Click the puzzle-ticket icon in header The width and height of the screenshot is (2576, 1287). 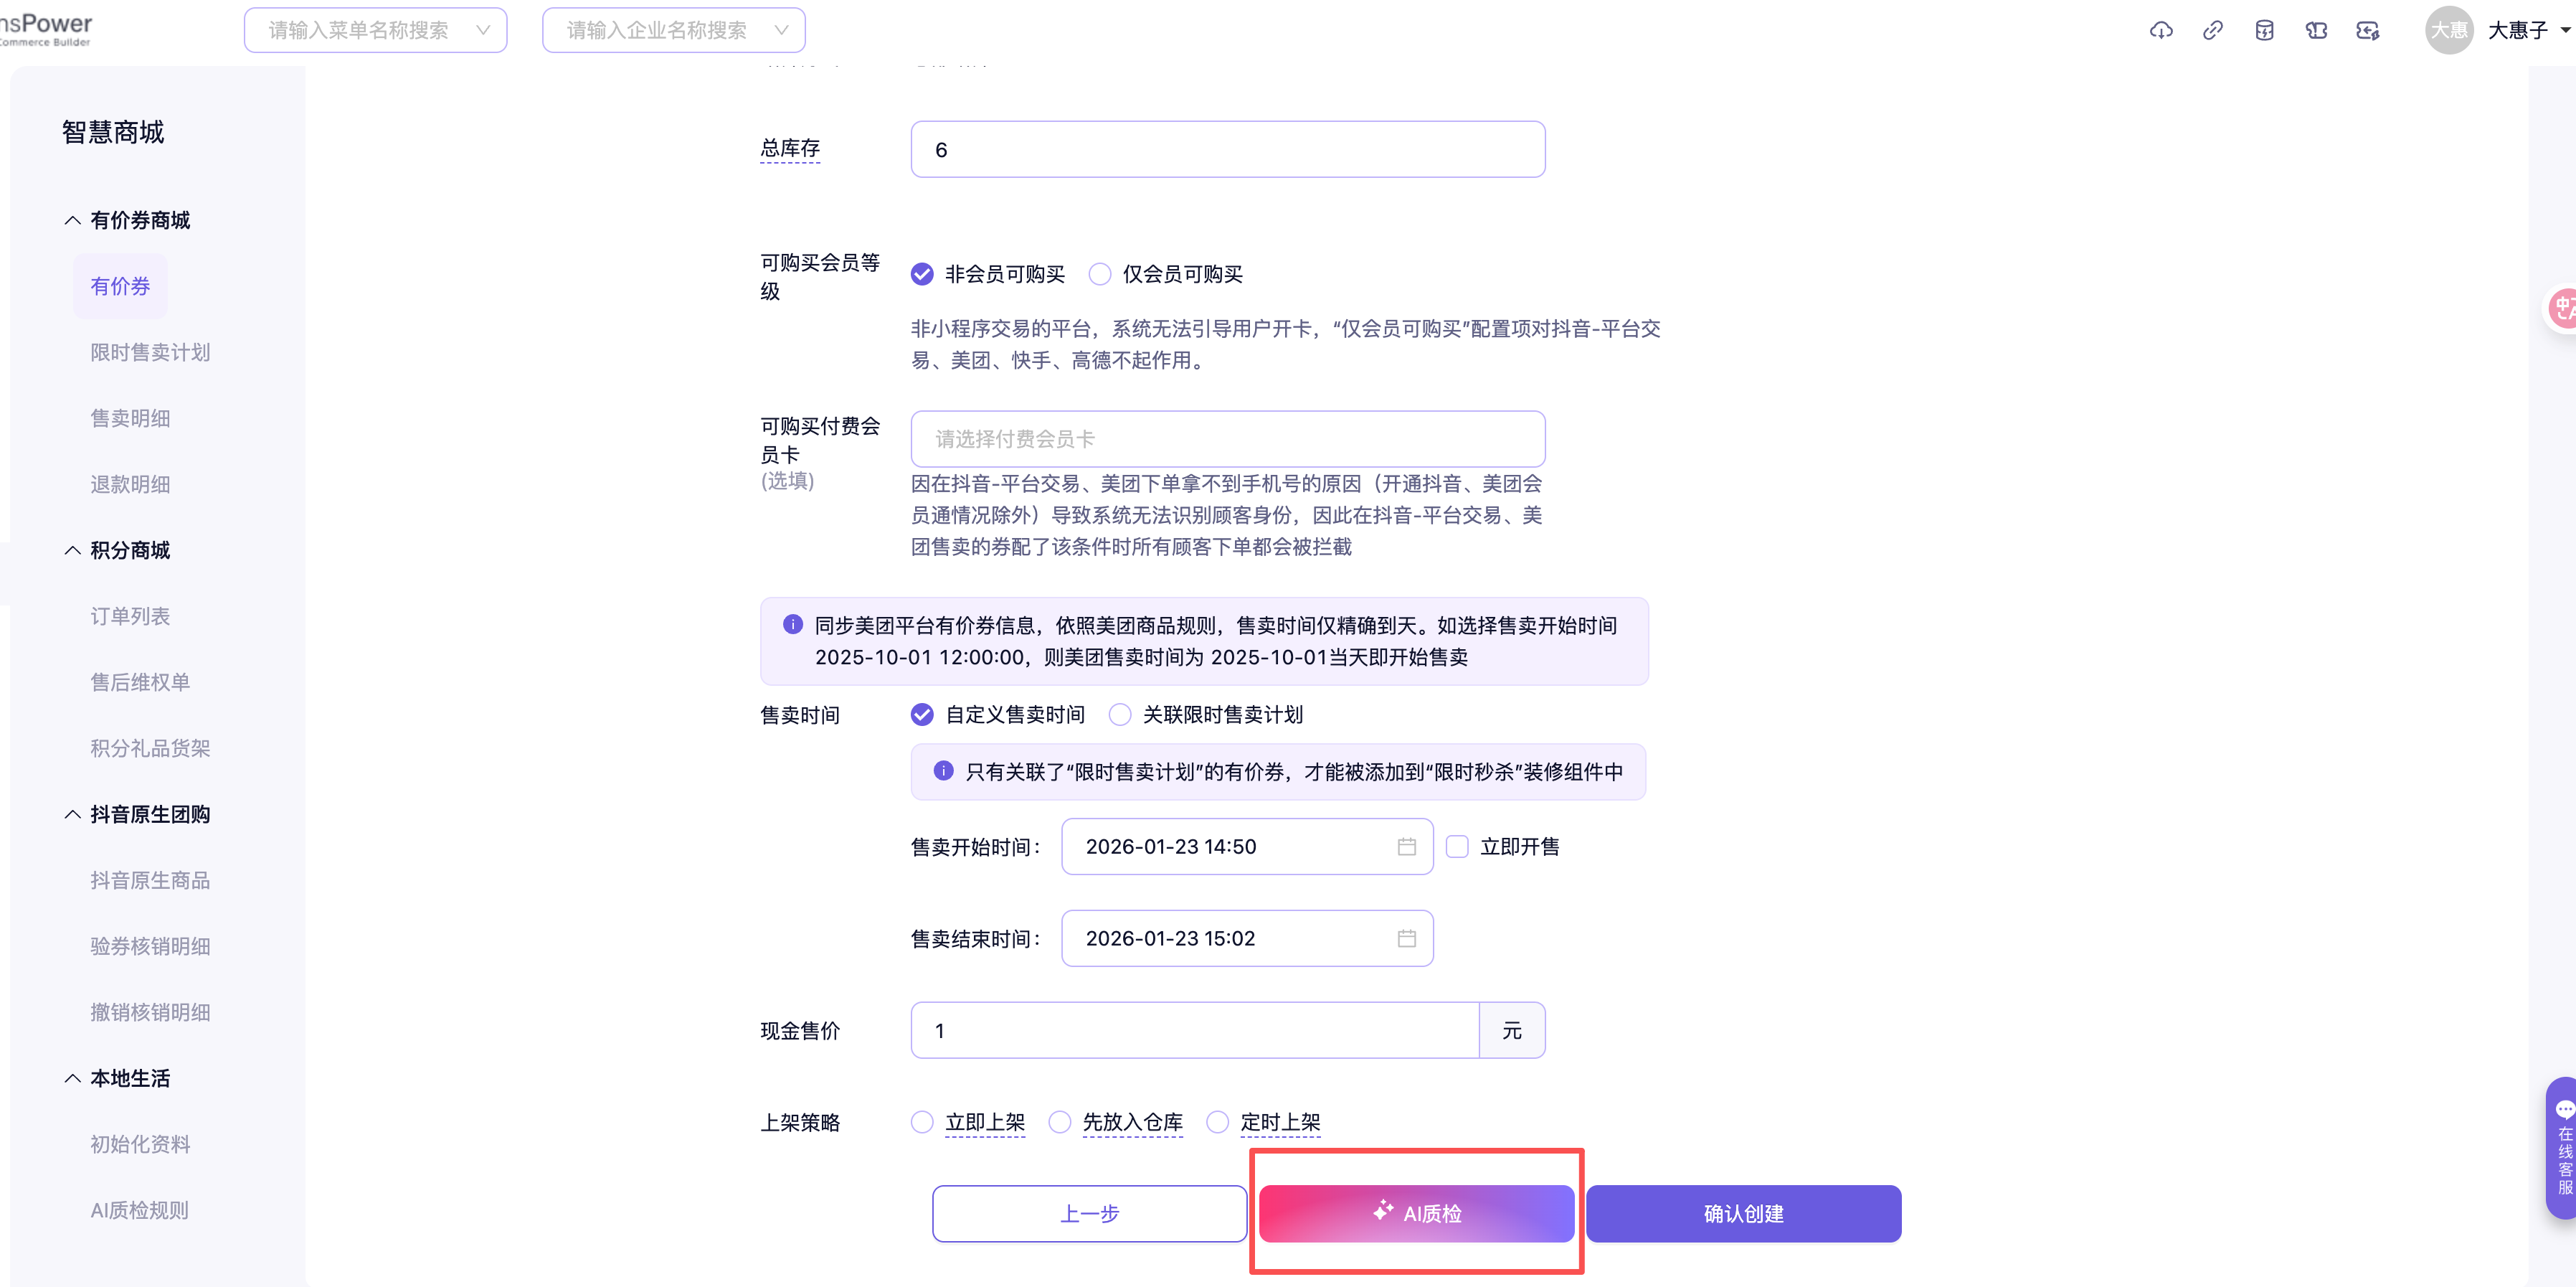tap(2316, 31)
